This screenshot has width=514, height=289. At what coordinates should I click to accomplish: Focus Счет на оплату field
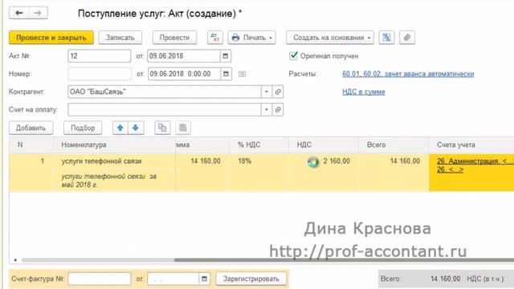point(164,109)
